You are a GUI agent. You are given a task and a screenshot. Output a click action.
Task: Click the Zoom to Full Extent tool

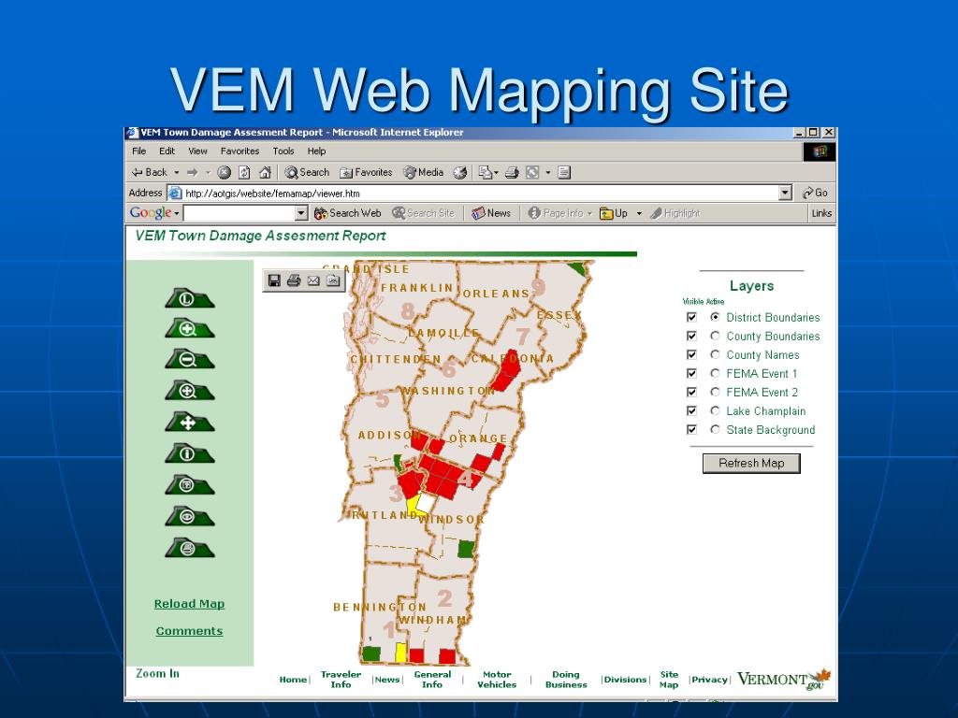point(189,391)
